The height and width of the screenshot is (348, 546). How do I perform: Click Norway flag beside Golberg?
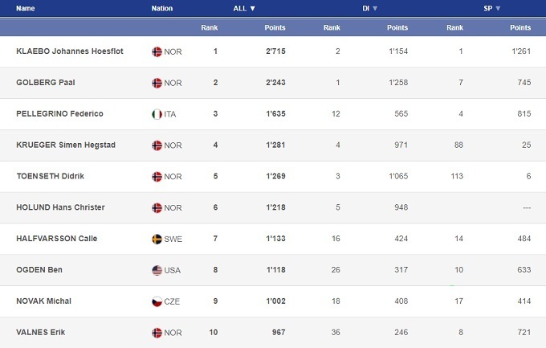(157, 83)
